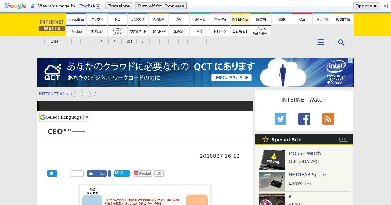Click the NETGEAR router thumbnail
Screen dimensions: 391x205
tap(272, 181)
